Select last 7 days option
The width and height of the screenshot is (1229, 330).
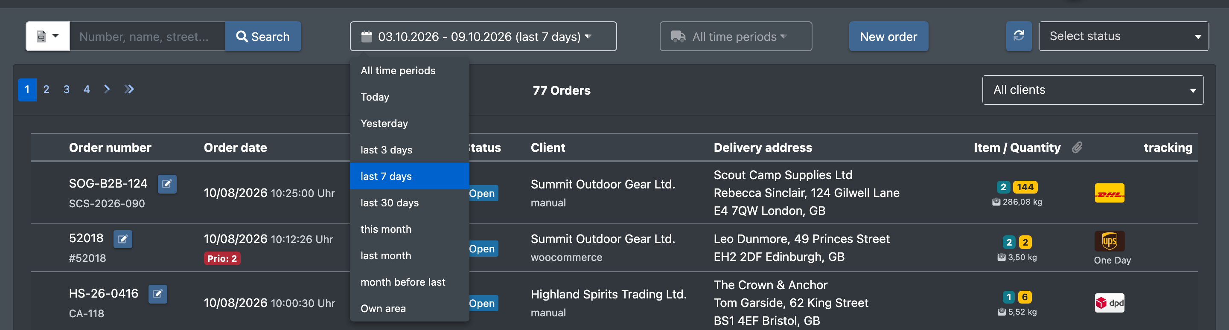tap(409, 177)
